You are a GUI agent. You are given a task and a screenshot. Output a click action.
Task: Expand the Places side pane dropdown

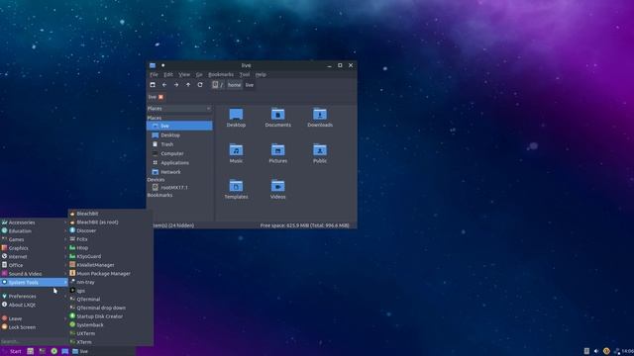pyautogui.click(x=179, y=109)
